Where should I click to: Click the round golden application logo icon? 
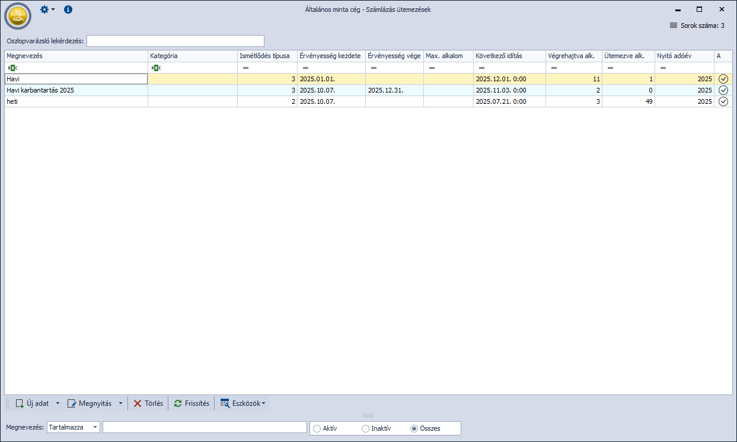18,16
